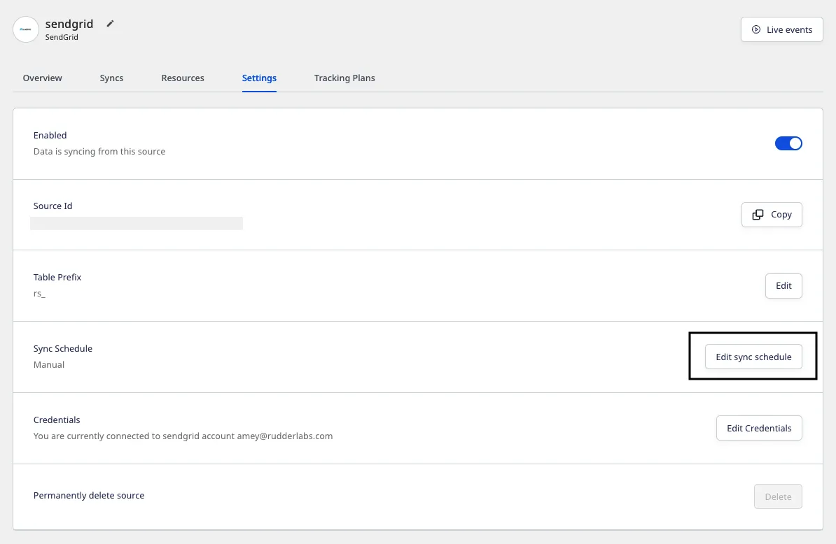Click the 'SendGrid' subtitle under source name
The width and height of the screenshot is (836, 544).
coord(62,37)
